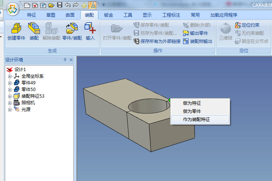Screen dimensions: 272x181
Task: Click the 创建零件 (Create Part) icon
Action: pos(16,31)
